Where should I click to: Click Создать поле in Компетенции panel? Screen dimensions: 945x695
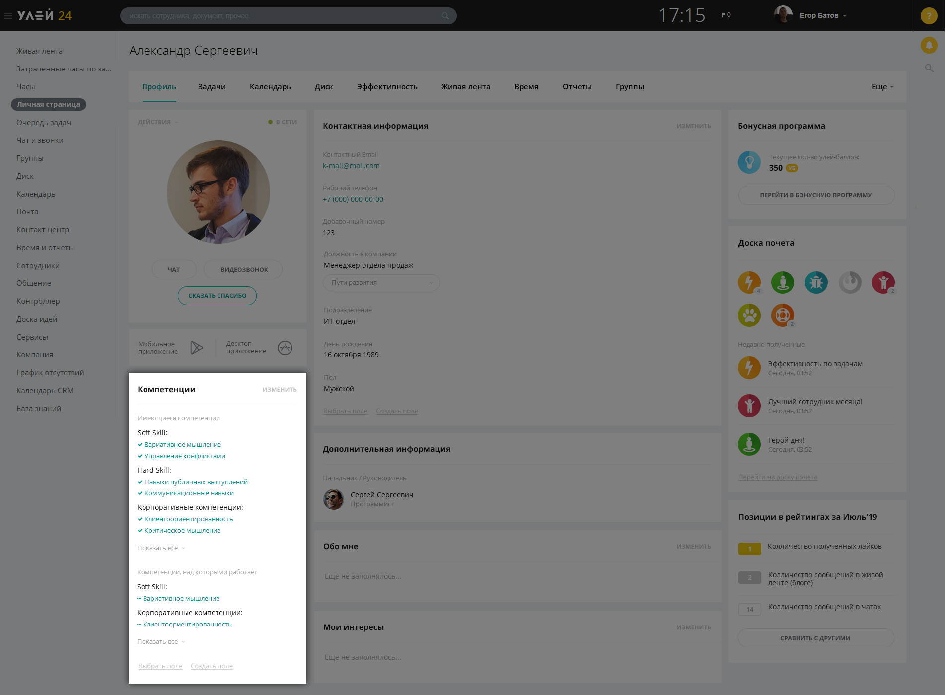[x=212, y=666]
